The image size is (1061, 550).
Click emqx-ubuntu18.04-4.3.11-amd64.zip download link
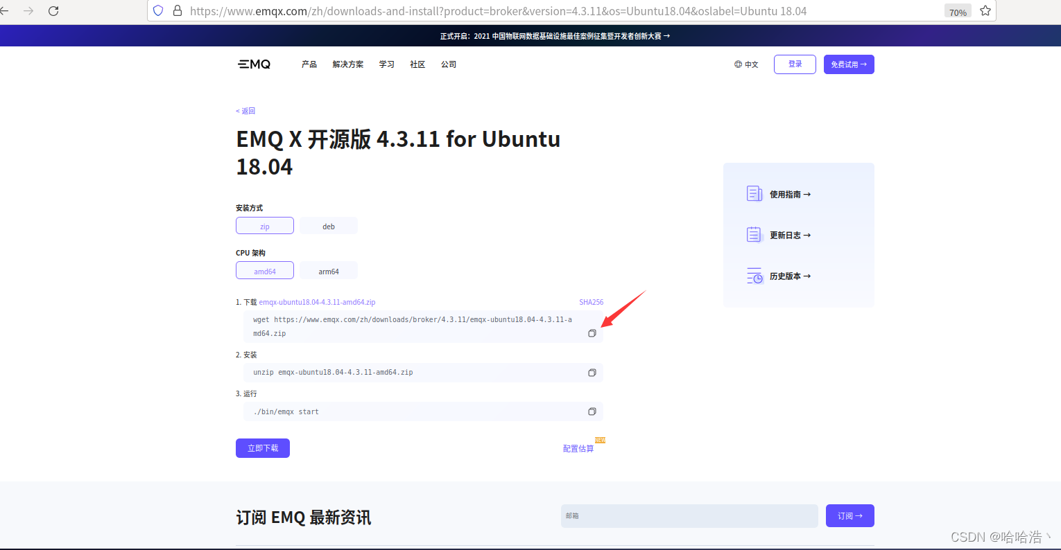[x=317, y=302]
